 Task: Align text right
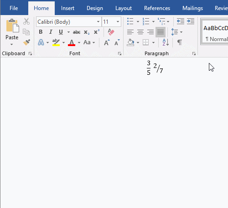click(x=150, y=32)
